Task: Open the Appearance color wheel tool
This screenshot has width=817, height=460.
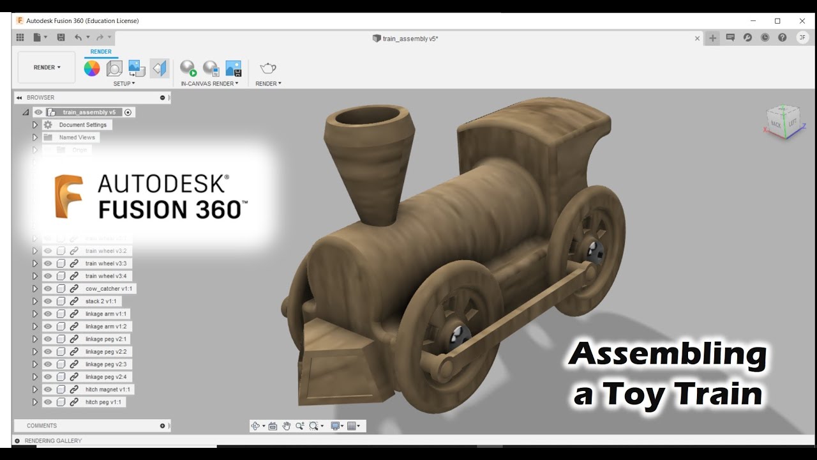Action: click(92, 68)
